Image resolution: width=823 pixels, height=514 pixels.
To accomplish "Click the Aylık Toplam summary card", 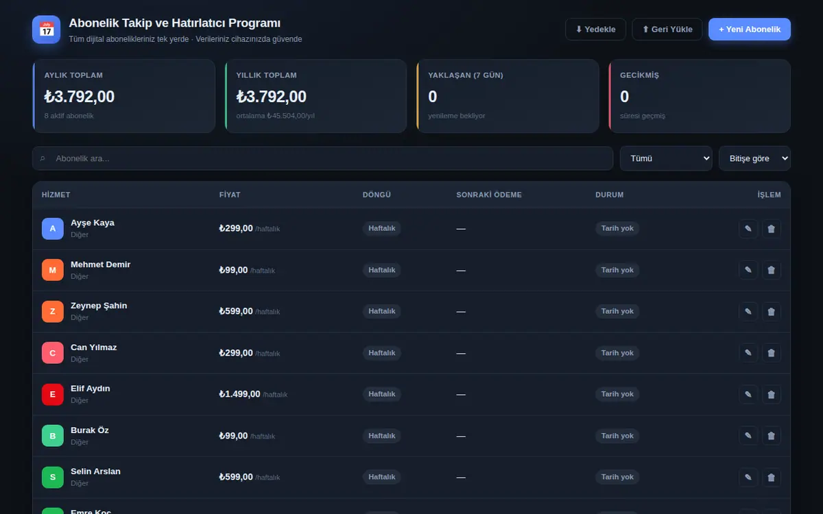I will coord(123,96).
